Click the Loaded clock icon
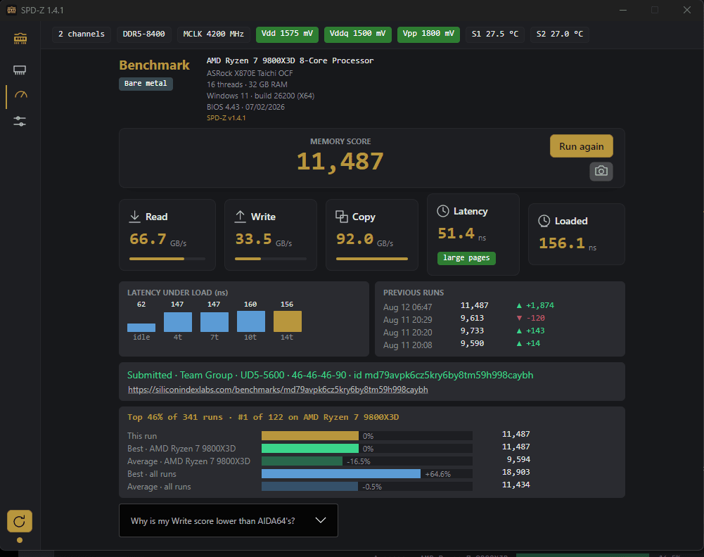 pos(544,221)
